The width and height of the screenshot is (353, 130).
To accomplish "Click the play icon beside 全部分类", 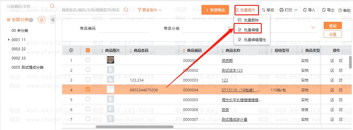I will [31, 20].
